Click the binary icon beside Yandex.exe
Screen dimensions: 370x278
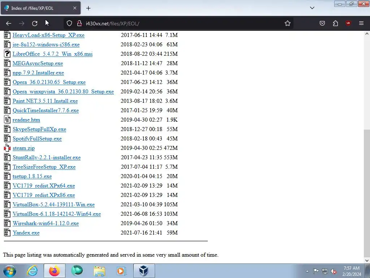pyautogui.click(x=7, y=233)
